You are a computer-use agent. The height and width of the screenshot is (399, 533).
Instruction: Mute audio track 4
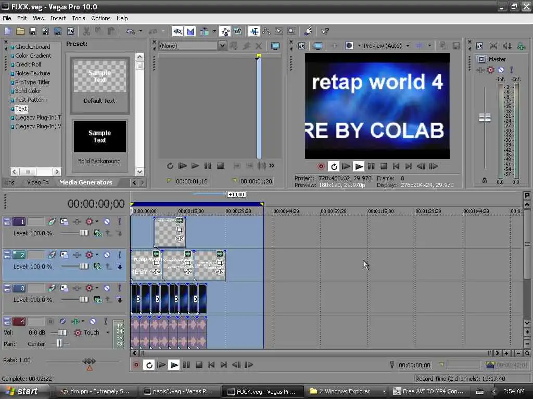93,321
